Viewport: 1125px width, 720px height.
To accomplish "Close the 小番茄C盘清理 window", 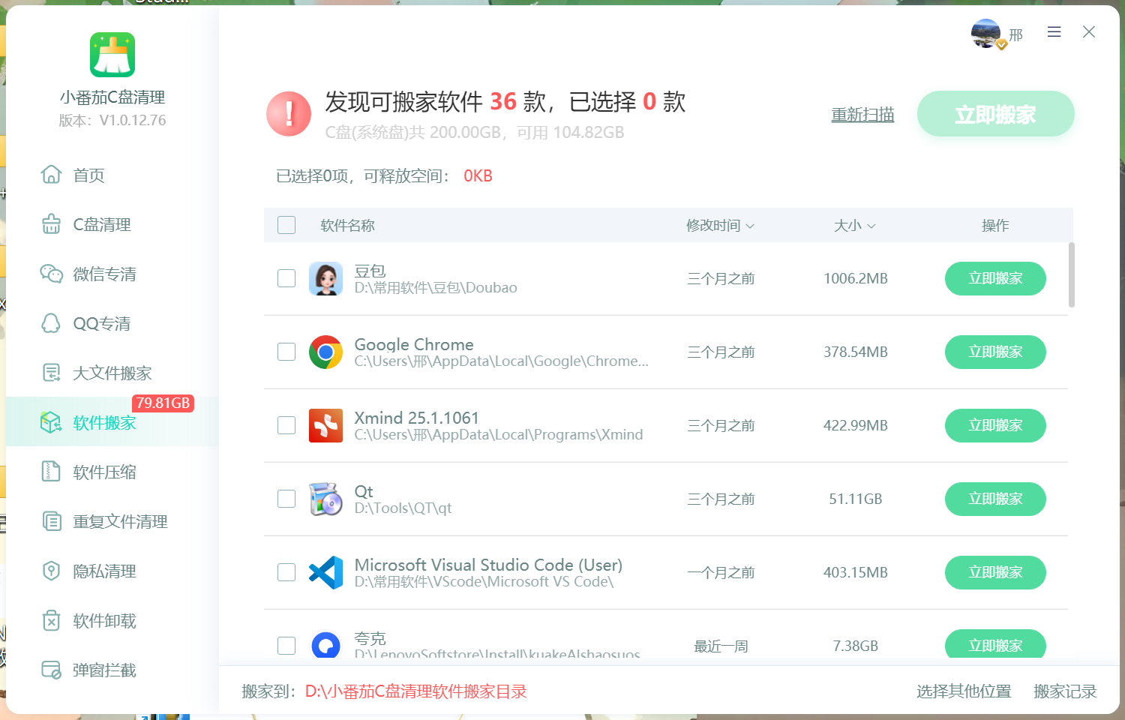I will [1089, 31].
